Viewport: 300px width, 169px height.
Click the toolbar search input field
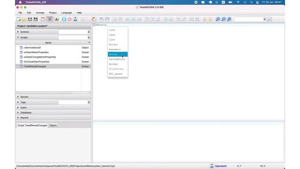(249, 19)
